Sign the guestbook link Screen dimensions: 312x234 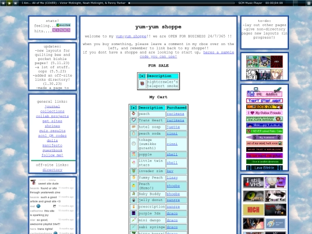[x=53, y=150]
